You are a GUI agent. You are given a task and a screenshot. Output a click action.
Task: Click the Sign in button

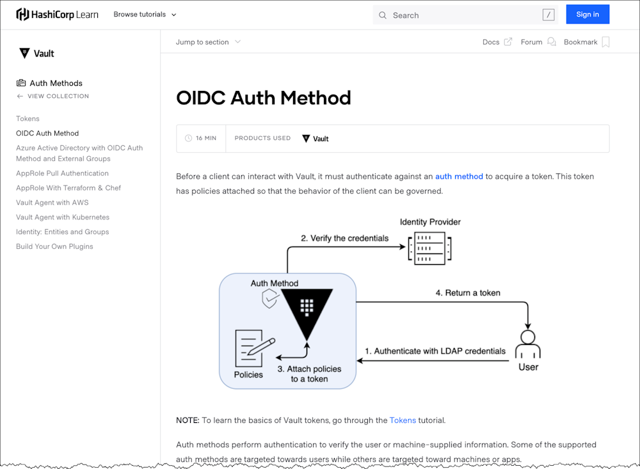588,14
